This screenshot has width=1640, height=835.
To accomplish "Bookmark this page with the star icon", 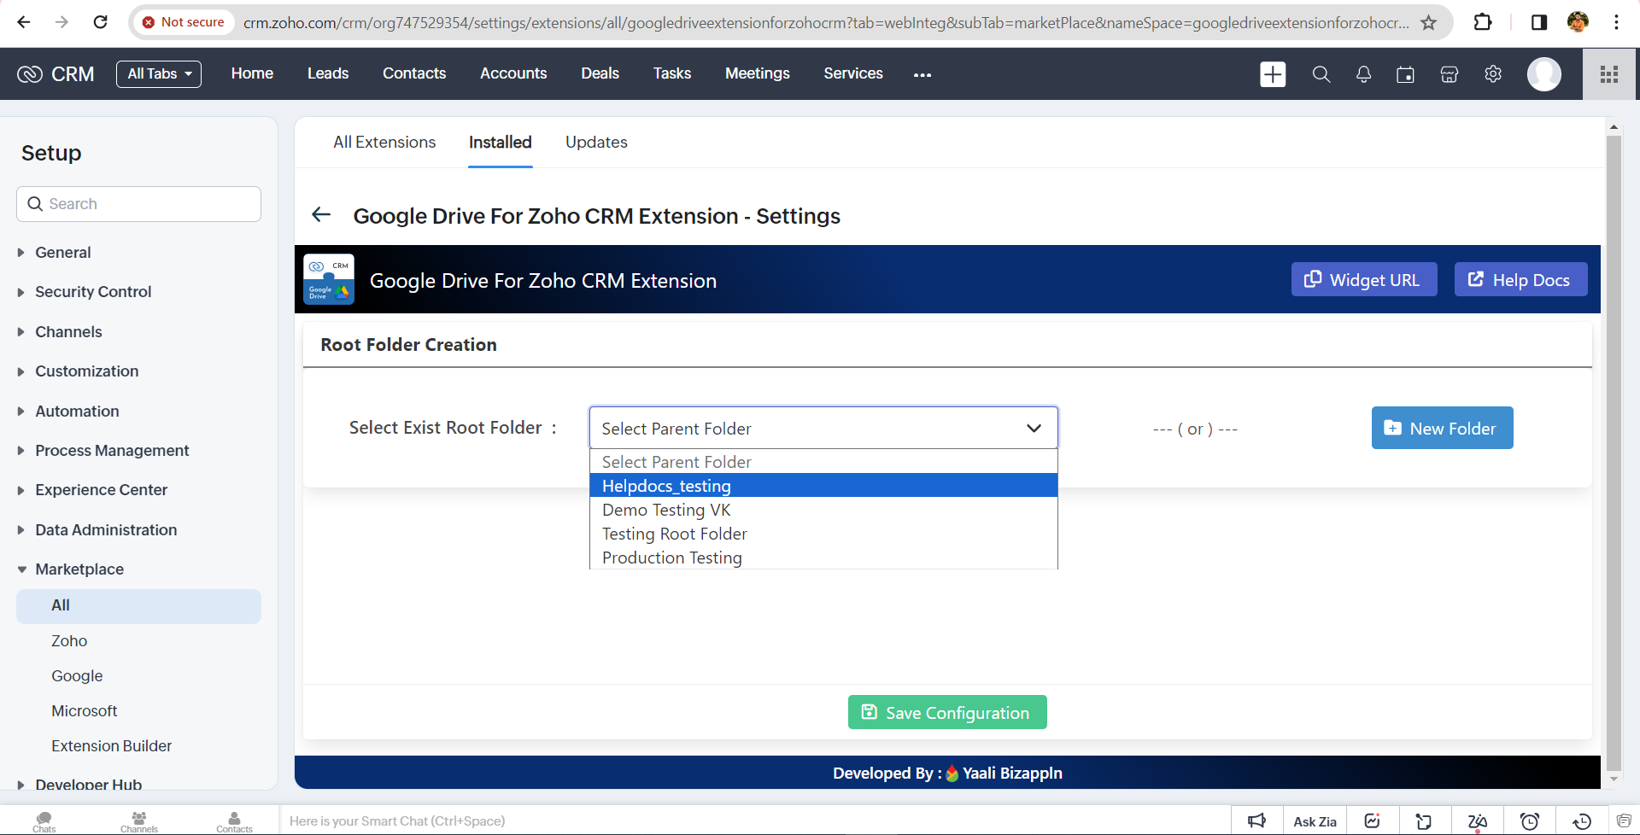I will [x=1428, y=23].
